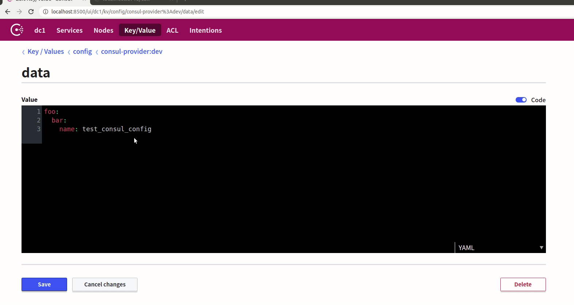Select the Key/Value tab

point(140,30)
